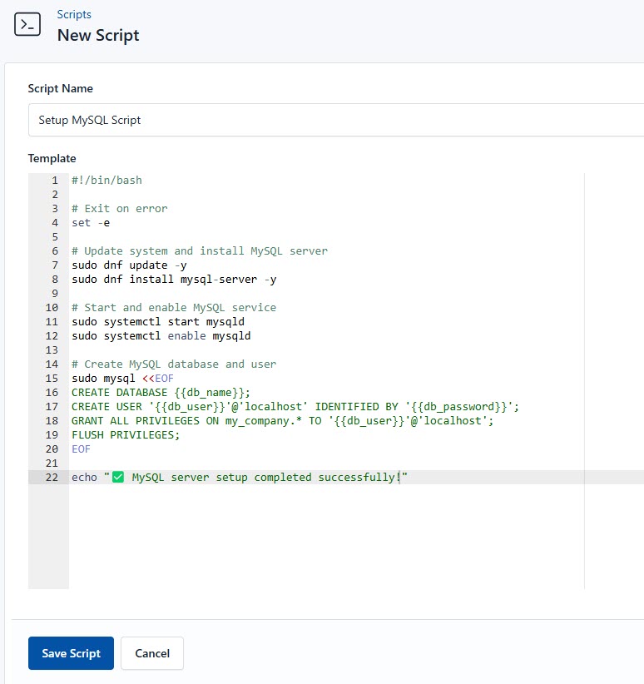Click the Template label
Image resolution: width=644 pixels, height=684 pixels.
52,158
